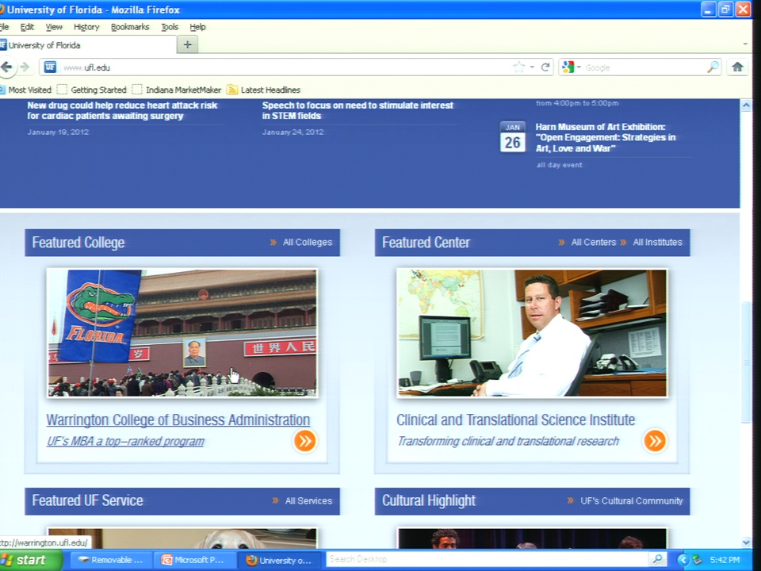Click the Search Desktop field in taskbar
The image size is (761, 571).
pos(488,559)
